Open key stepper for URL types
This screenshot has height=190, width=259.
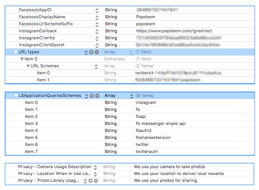(86, 53)
